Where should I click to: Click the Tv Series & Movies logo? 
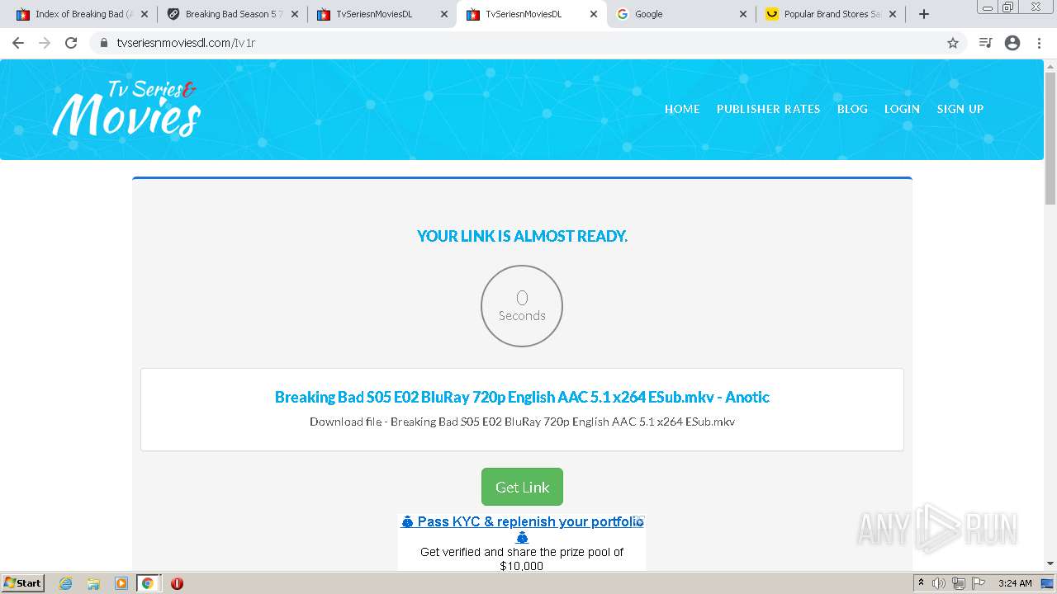pyautogui.click(x=126, y=108)
